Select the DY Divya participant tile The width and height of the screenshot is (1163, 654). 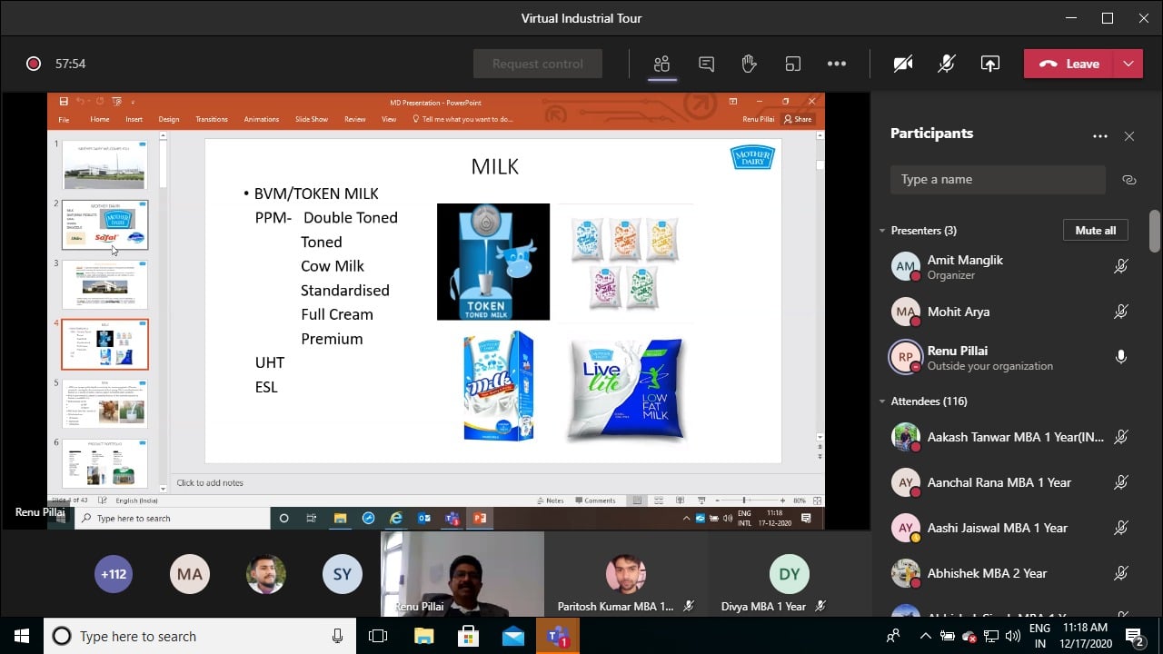(790, 574)
